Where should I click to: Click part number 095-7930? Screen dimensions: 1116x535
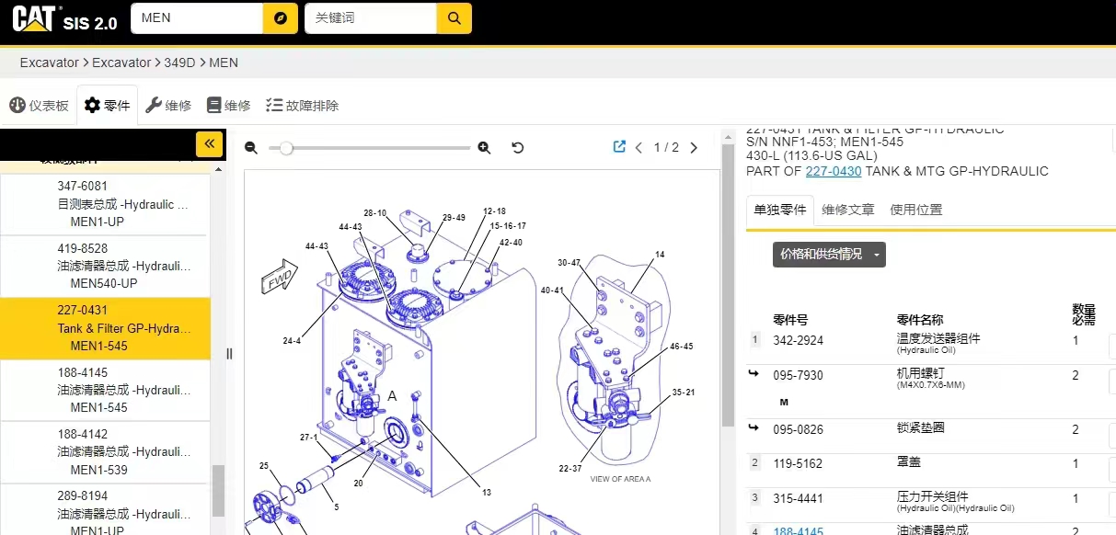(798, 375)
